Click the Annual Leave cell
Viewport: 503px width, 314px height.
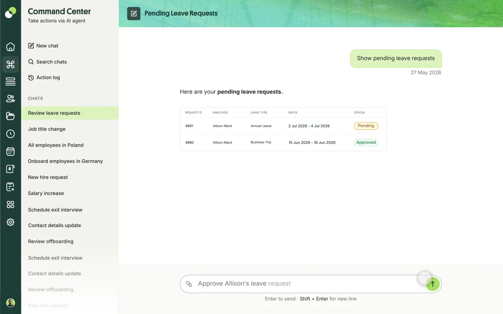point(261,126)
